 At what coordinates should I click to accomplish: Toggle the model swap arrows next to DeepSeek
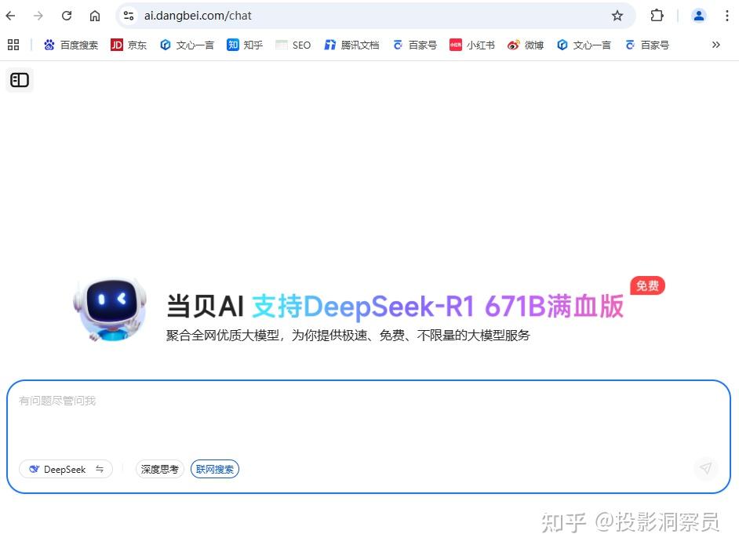(x=100, y=468)
